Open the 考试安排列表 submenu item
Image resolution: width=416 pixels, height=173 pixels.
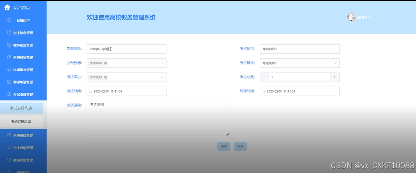(21, 108)
